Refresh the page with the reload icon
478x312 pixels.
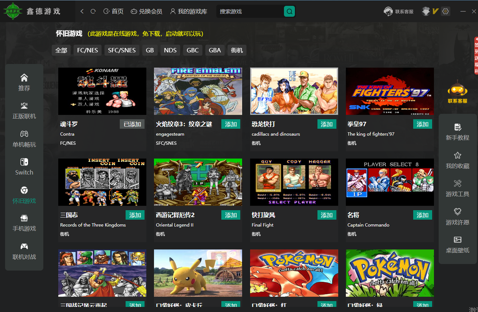(93, 12)
